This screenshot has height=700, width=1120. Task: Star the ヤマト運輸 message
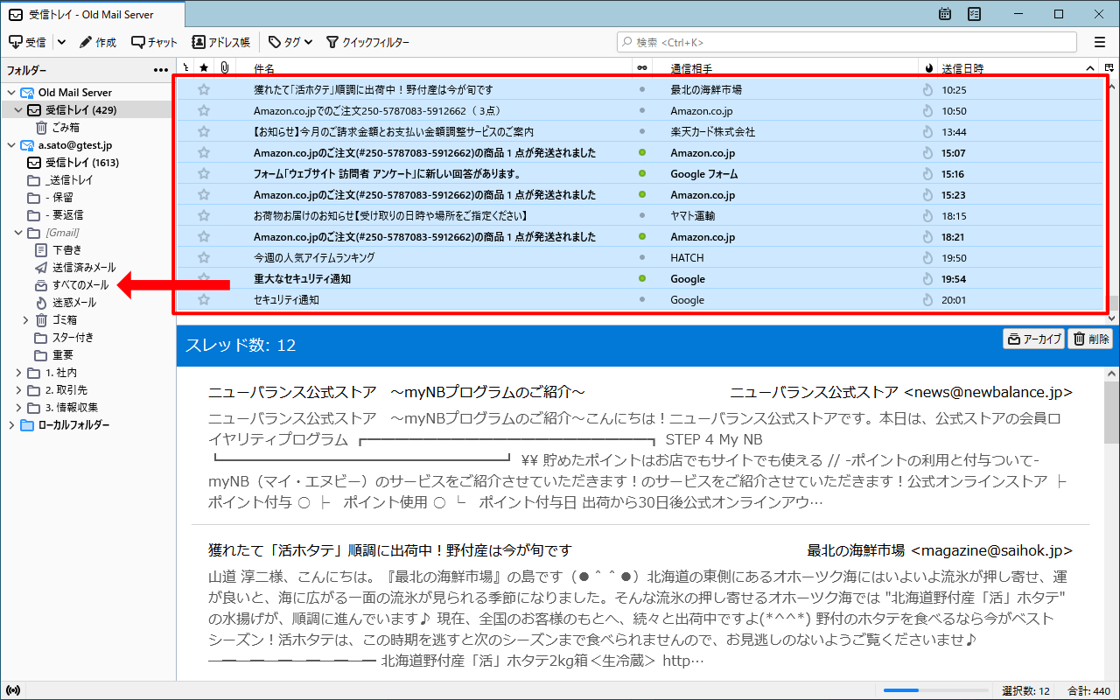tap(204, 215)
